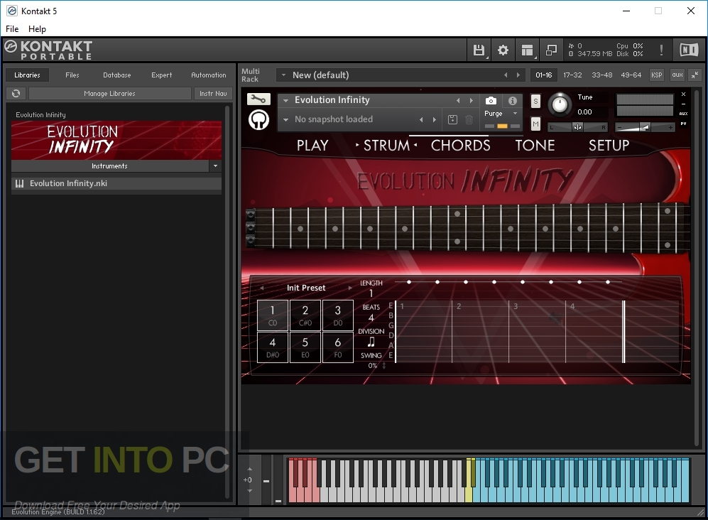Solo the instrument with S button
The width and height of the screenshot is (708, 520).
click(x=535, y=101)
